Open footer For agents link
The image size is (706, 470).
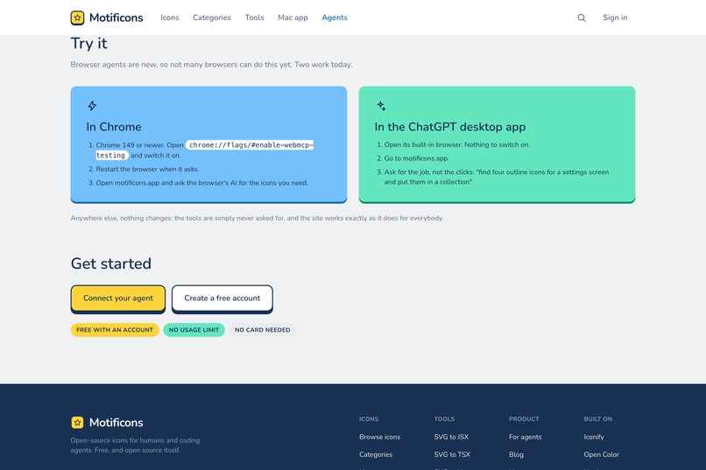pos(525,437)
